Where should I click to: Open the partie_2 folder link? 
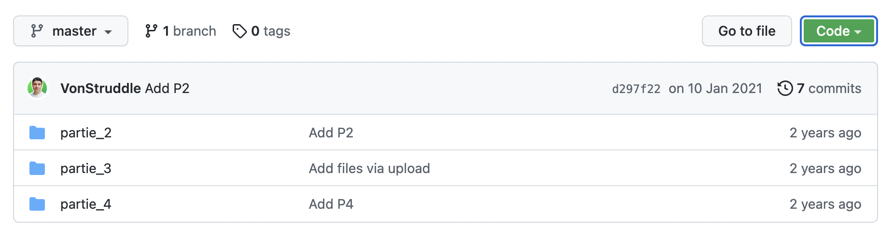(x=86, y=133)
